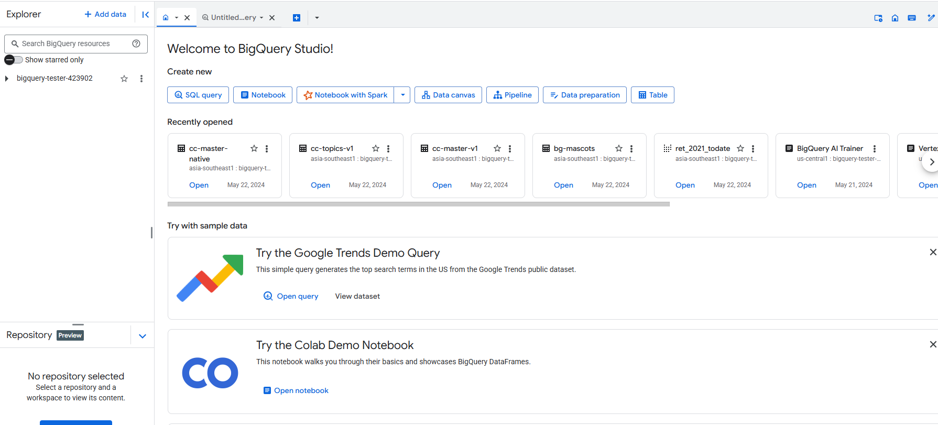The width and height of the screenshot is (938, 425).
Task: Click the Repository panel top drag handle
Action: point(78,325)
